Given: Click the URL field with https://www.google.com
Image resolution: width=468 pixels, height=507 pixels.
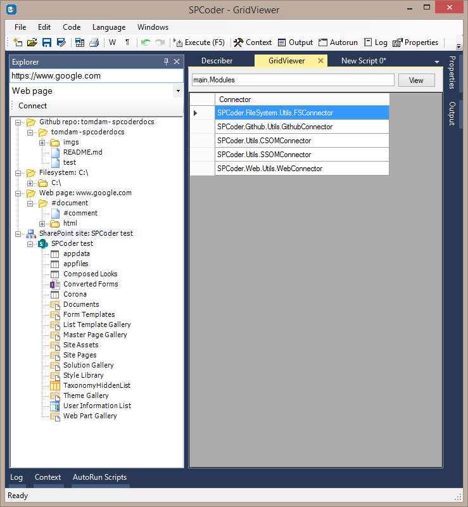Looking at the screenshot, I should point(97,76).
